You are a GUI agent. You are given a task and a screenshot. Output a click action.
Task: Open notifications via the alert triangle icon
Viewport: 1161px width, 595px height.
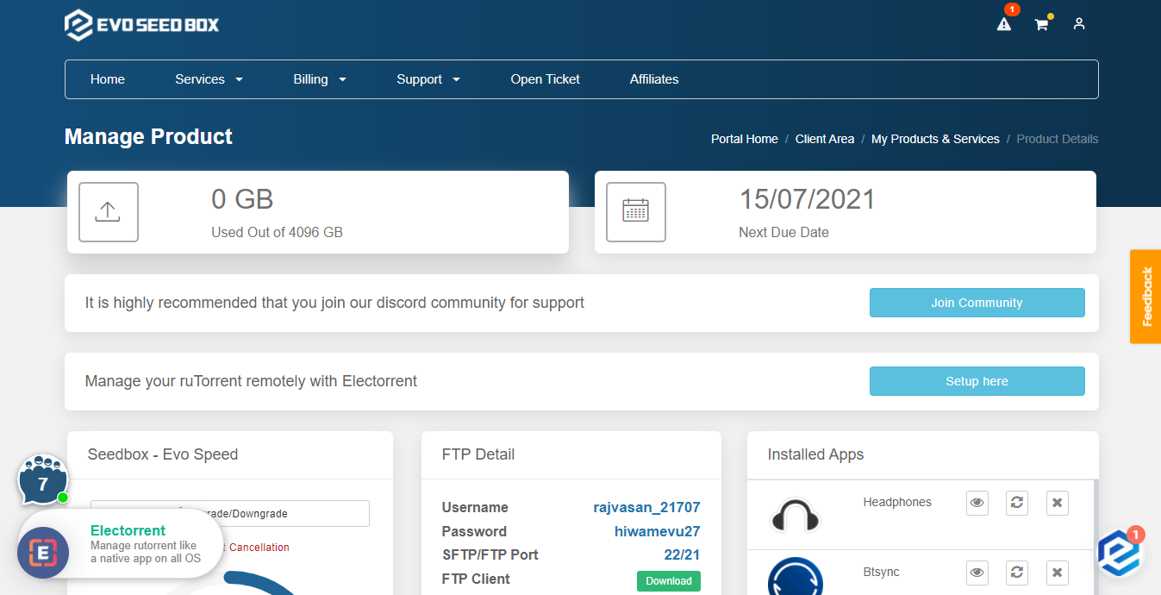[x=1003, y=25]
